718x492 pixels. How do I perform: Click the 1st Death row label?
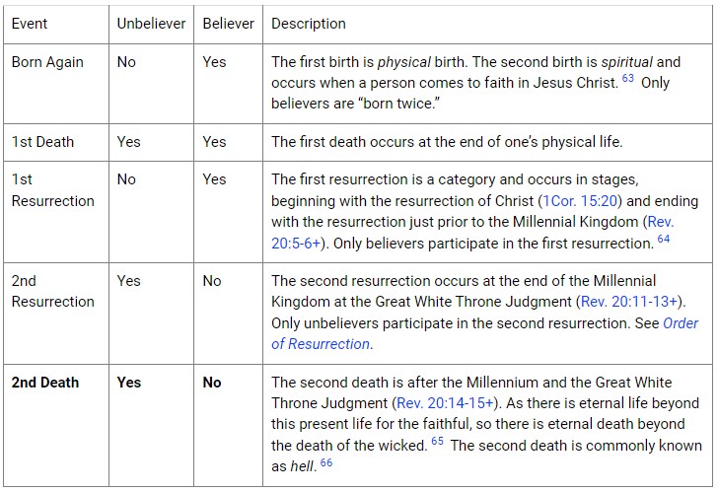click(x=42, y=142)
